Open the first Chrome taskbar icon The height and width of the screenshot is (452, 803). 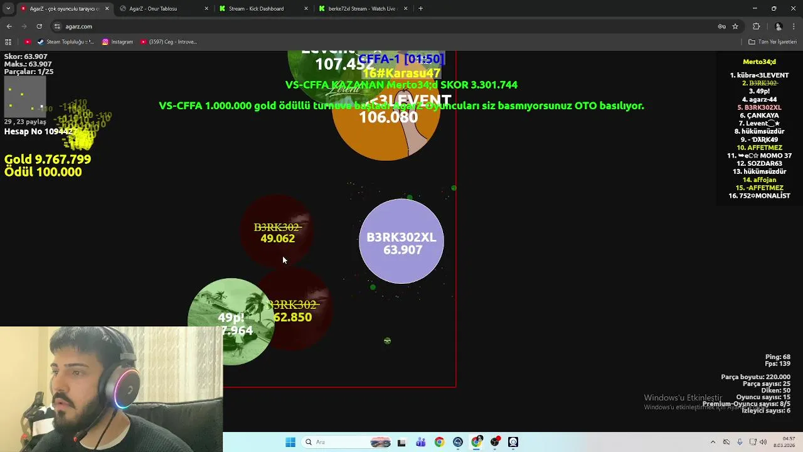tap(439, 442)
